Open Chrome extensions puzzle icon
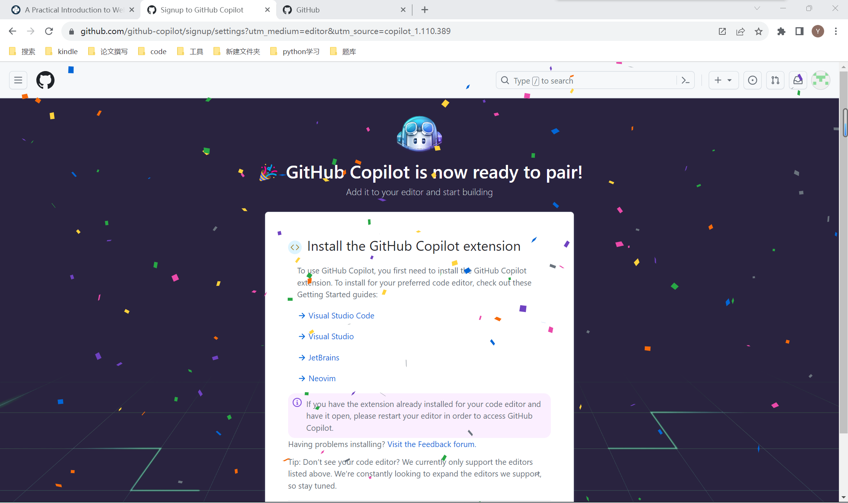 coord(781,31)
